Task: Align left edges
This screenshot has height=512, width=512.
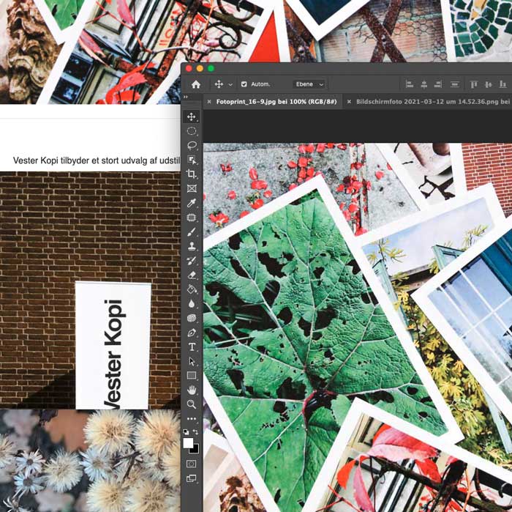Action: coord(409,84)
